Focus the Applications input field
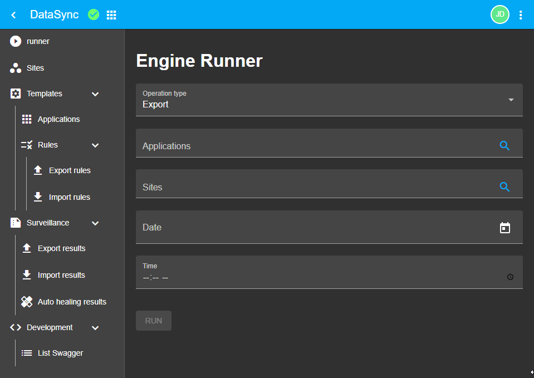534x378 pixels. click(x=329, y=143)
